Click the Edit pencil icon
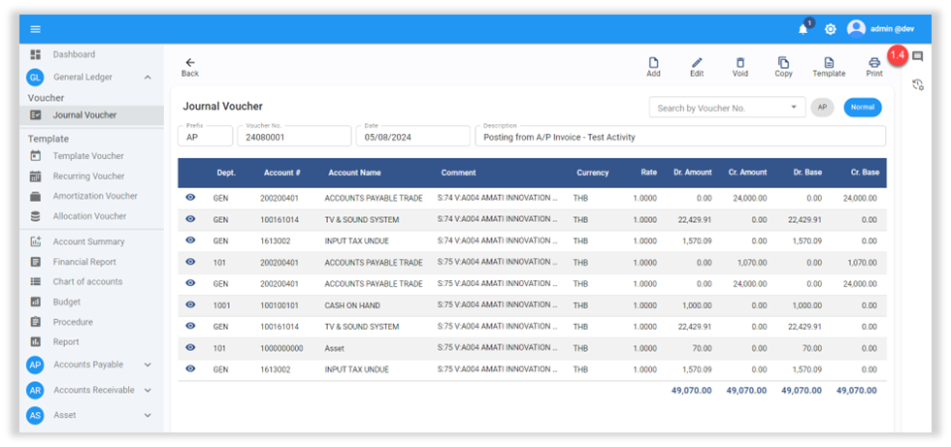 click(697, 64)
